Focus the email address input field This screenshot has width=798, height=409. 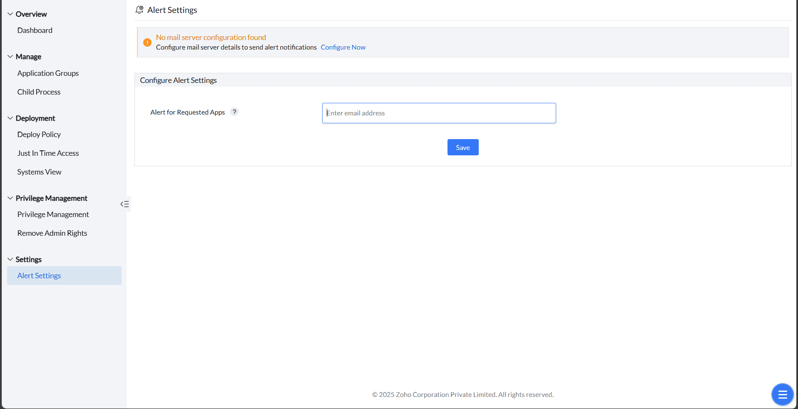[439, 113]
